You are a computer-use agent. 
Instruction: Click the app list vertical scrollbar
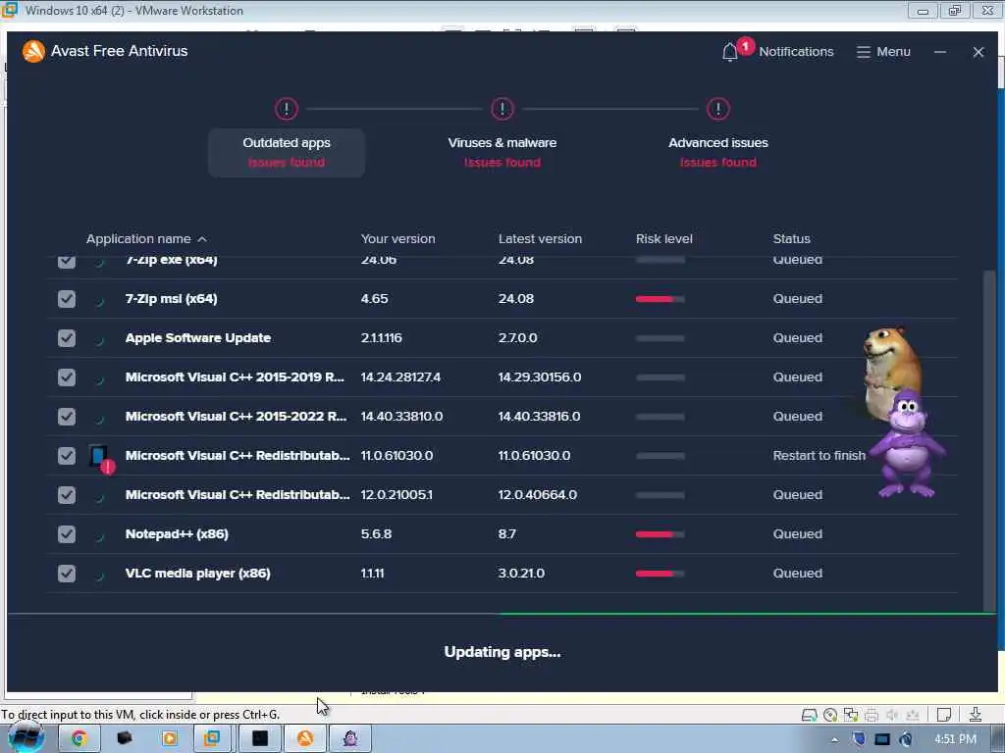(989, 440)
